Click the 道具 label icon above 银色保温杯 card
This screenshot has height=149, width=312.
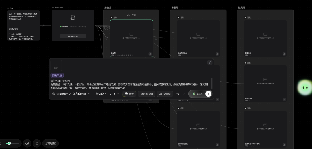[246, 63]
